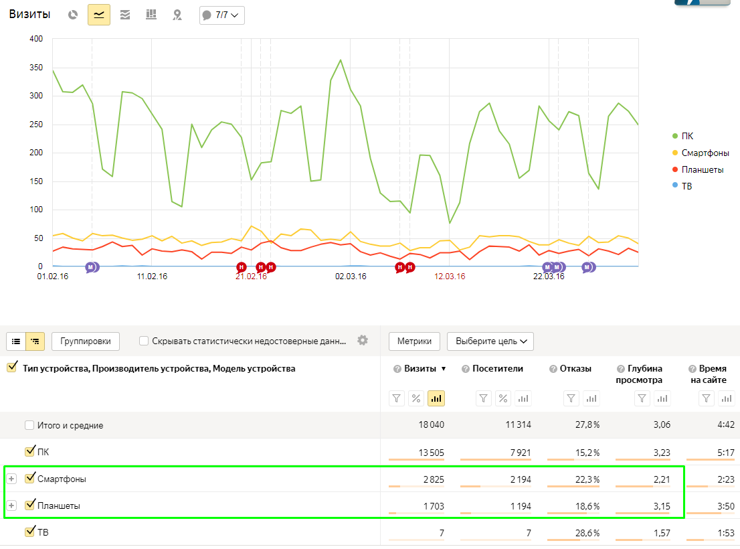
Task: Uncheck the ПК row checkbox
Action: 29,451
